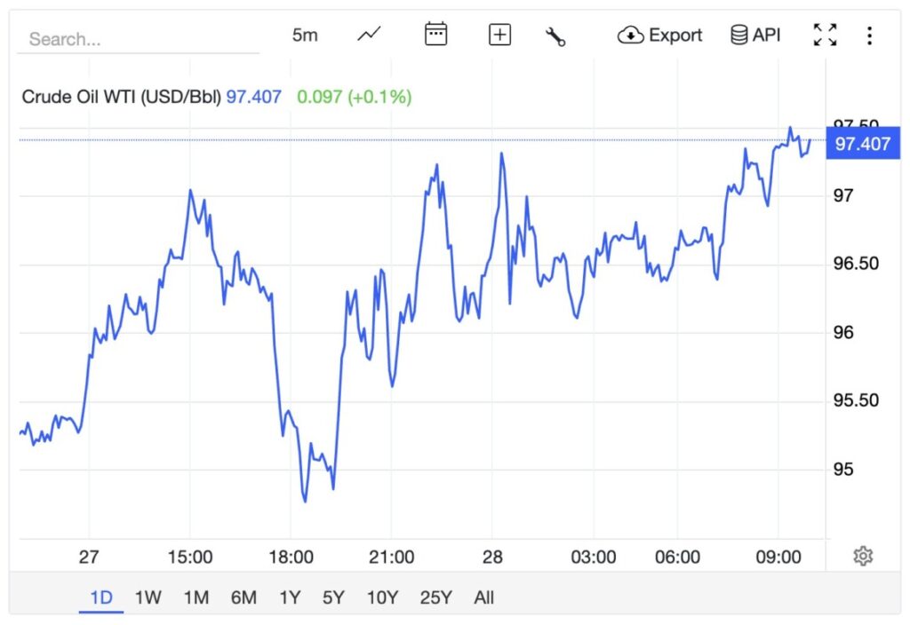Show the 25Y time range
Viewport: 910px width, 625px height.
[435, 597]
